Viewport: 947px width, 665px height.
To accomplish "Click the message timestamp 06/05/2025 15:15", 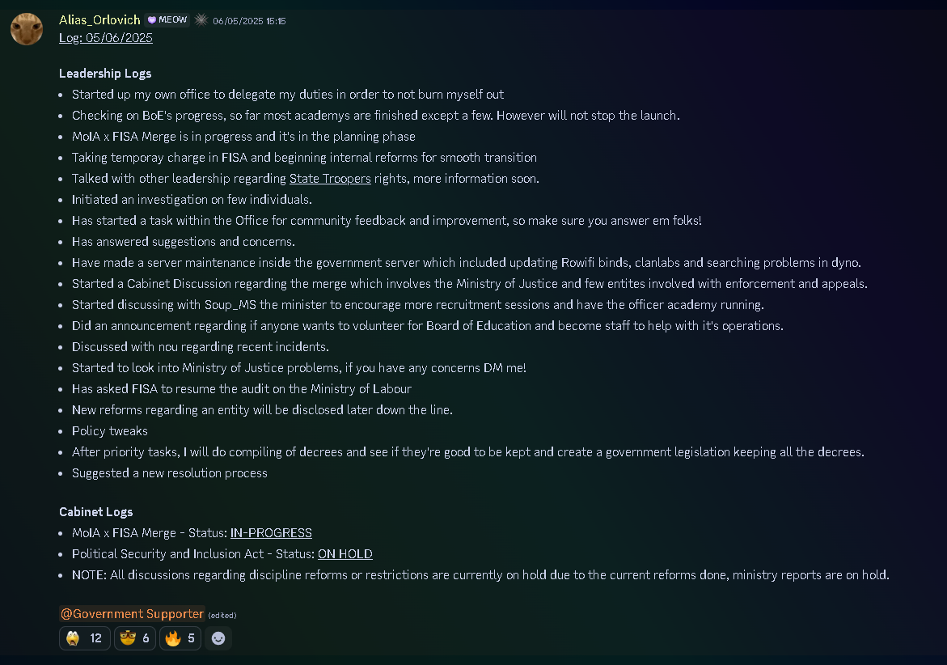I will tap(249, 21).
